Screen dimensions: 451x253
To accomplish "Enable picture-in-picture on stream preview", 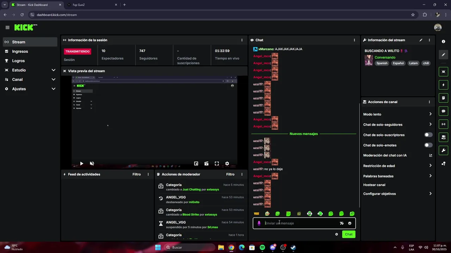I will click(196, 163).
